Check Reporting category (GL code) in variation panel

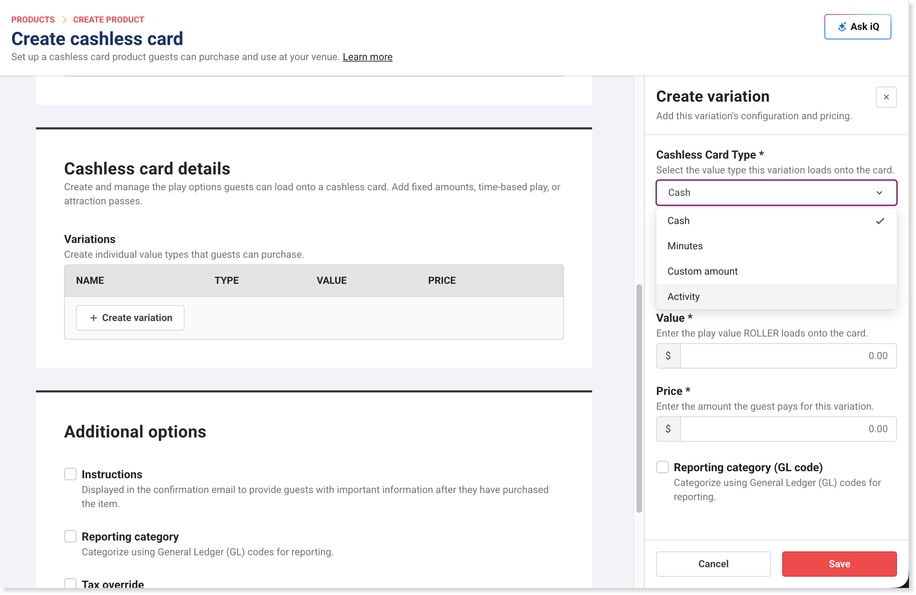click(663, 467)
